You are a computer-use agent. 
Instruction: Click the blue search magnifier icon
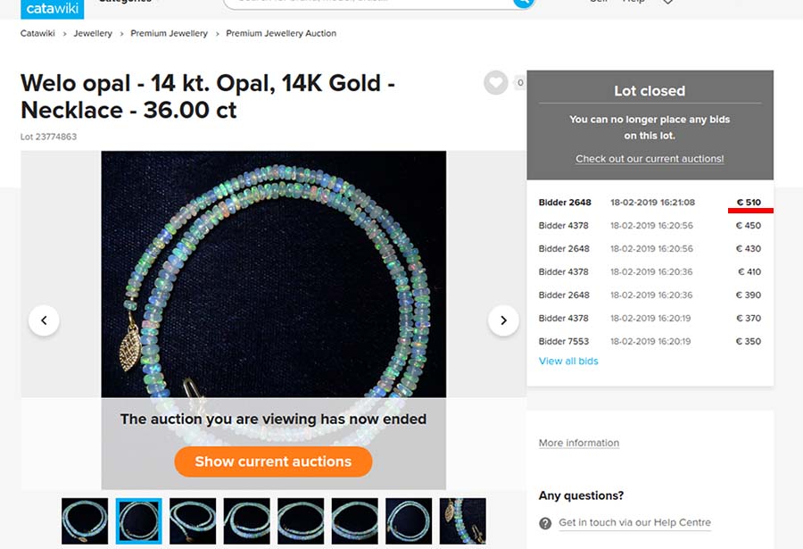coord(523,3)
